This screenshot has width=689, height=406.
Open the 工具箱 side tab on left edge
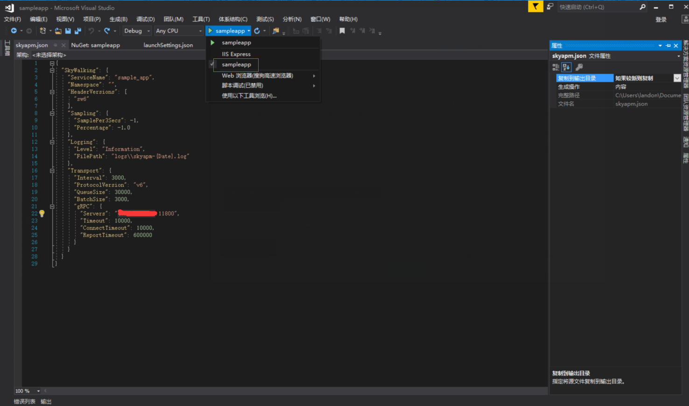(x=7, y=49)
